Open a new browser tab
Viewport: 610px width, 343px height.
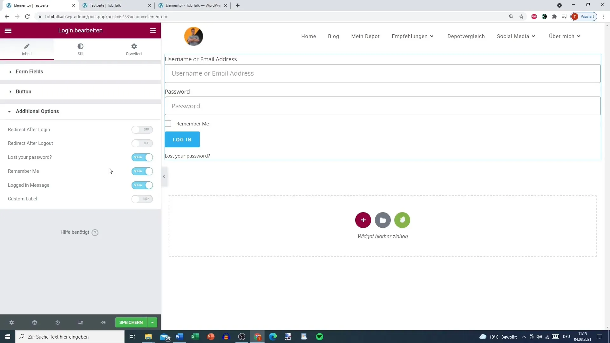(238, 5)
